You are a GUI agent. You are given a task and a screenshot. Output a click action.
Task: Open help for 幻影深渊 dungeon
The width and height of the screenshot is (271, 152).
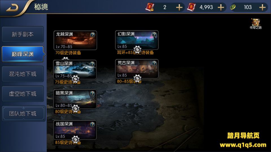pyautogui.click(x=154, y=34)
